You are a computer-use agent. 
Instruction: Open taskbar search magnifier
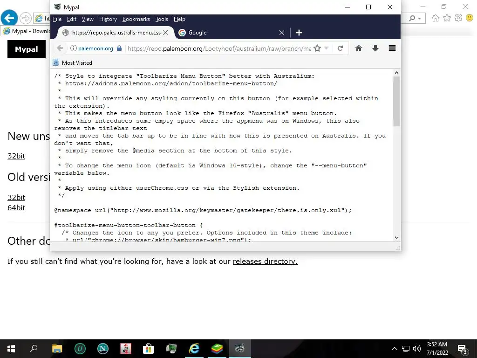pos(34,349)
